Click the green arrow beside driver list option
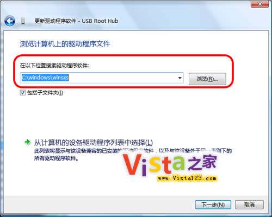This screenshot has height=217, width=272. click(x=28, y=142)
